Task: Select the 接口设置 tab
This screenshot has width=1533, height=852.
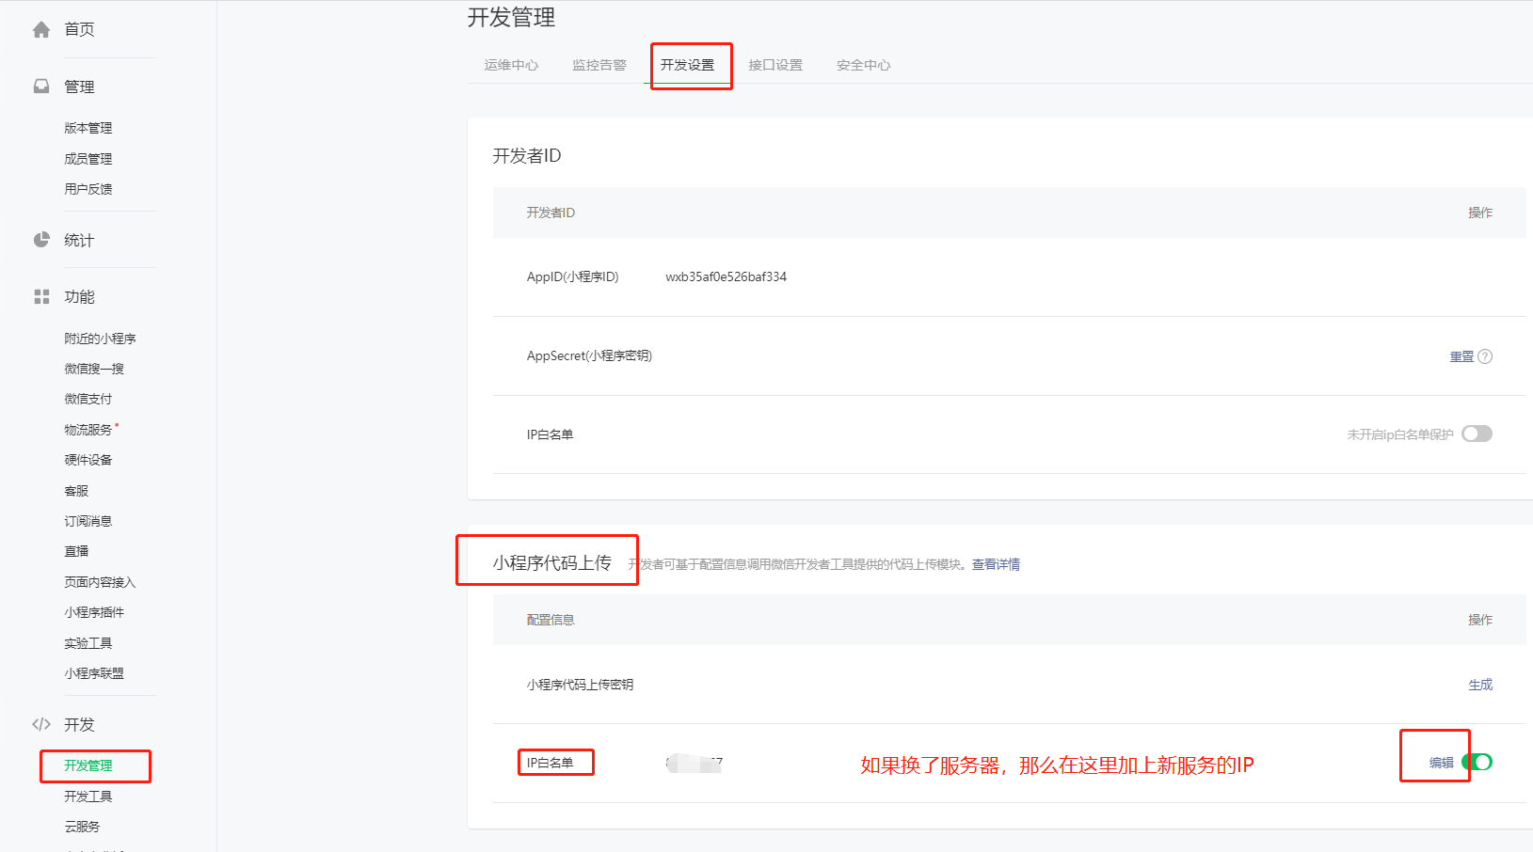Action: (775, 65)
